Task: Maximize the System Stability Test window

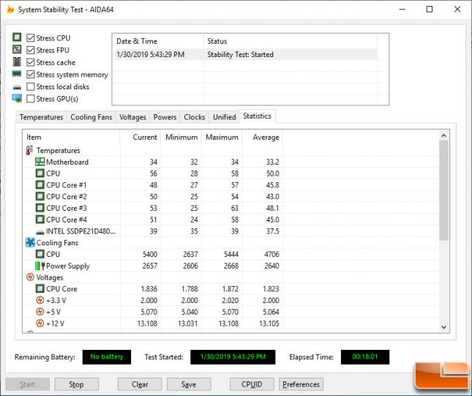Action: coord(430,10)
